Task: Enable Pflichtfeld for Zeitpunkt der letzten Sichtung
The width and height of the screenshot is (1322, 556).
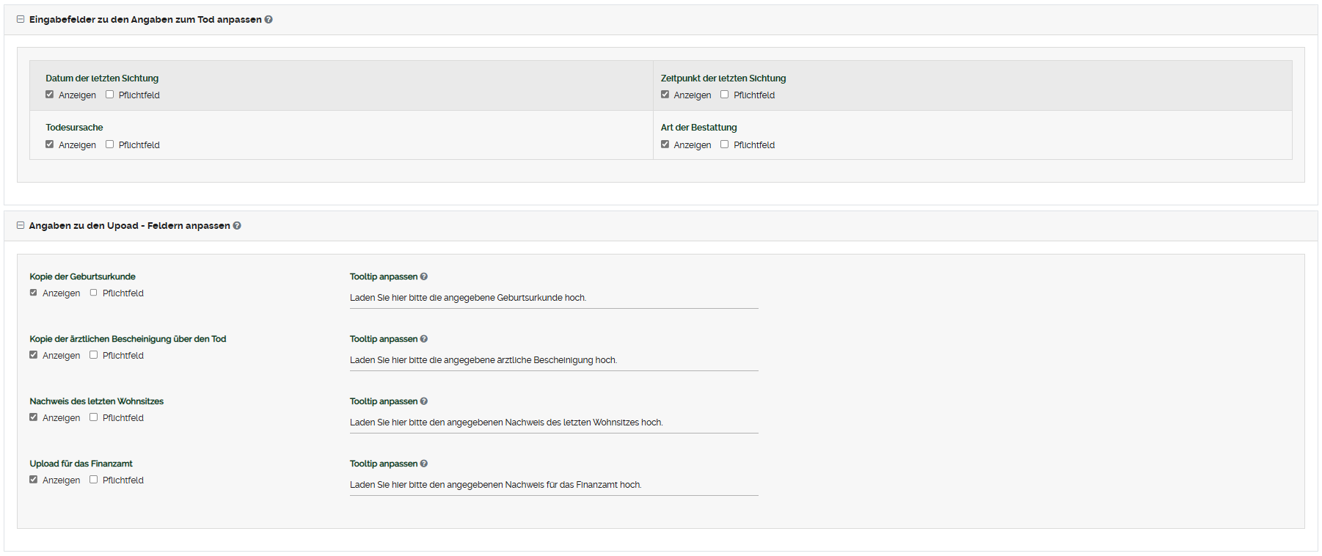Action: pos(725,95)
